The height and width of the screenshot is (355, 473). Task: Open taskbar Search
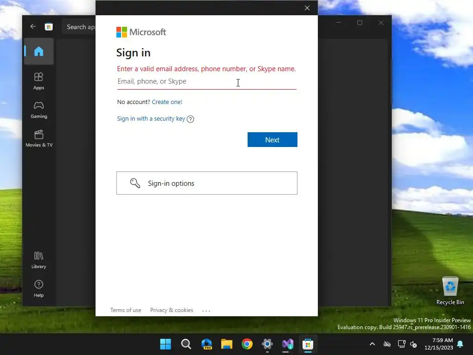(186, 344)
